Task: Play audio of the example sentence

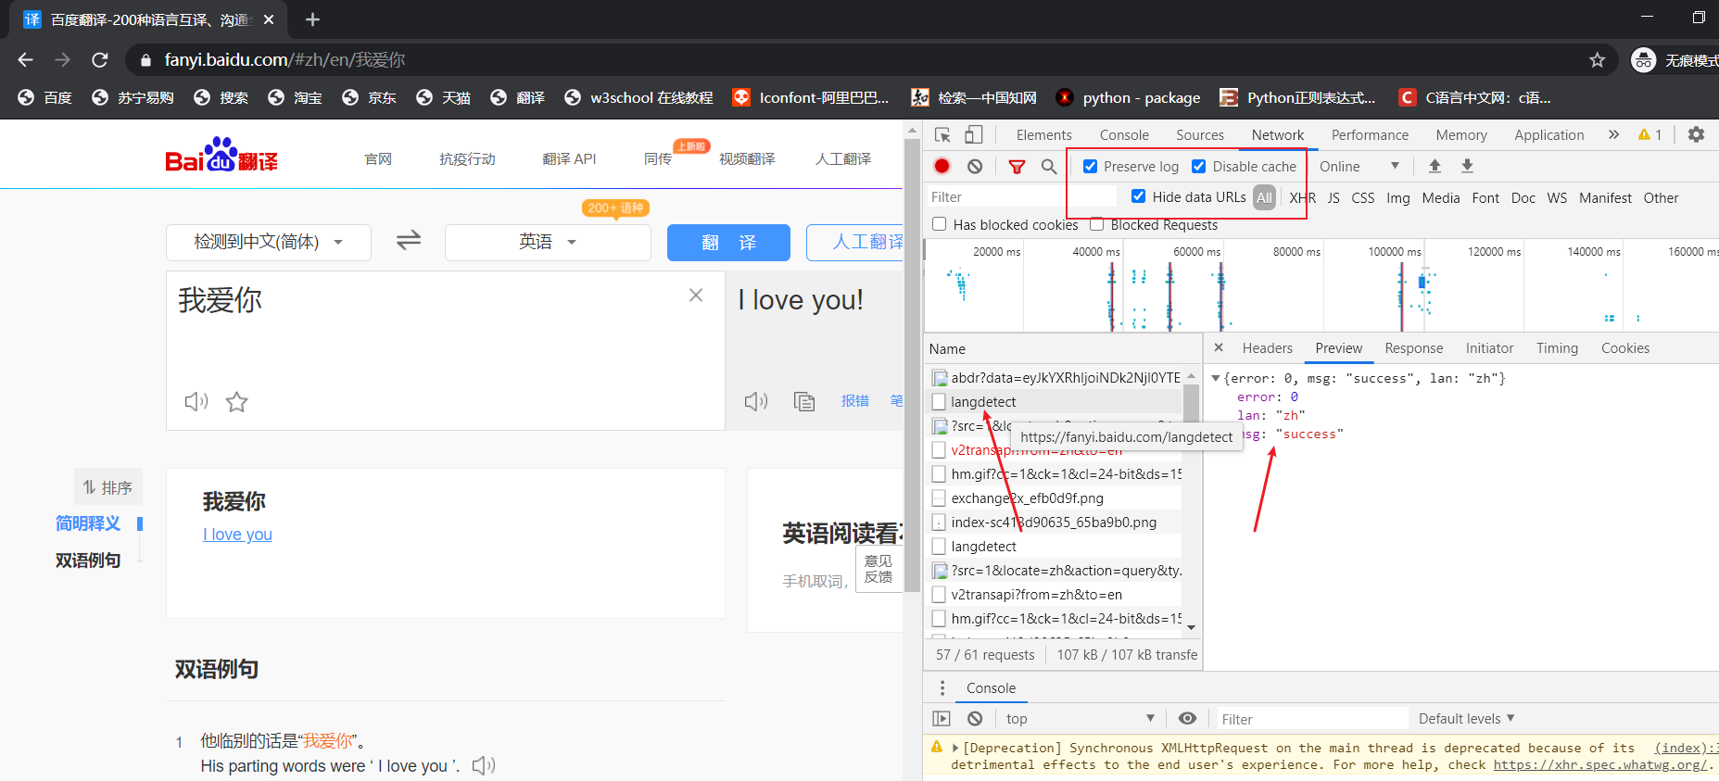Action: 484,765
